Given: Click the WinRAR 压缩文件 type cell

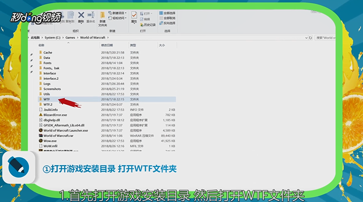Looking at the screenshot, I should click(x=142, y=136).
